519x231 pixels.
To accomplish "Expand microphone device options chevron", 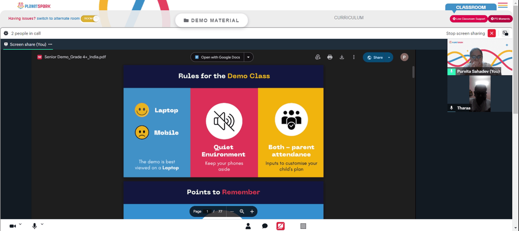I will (42, 224).
